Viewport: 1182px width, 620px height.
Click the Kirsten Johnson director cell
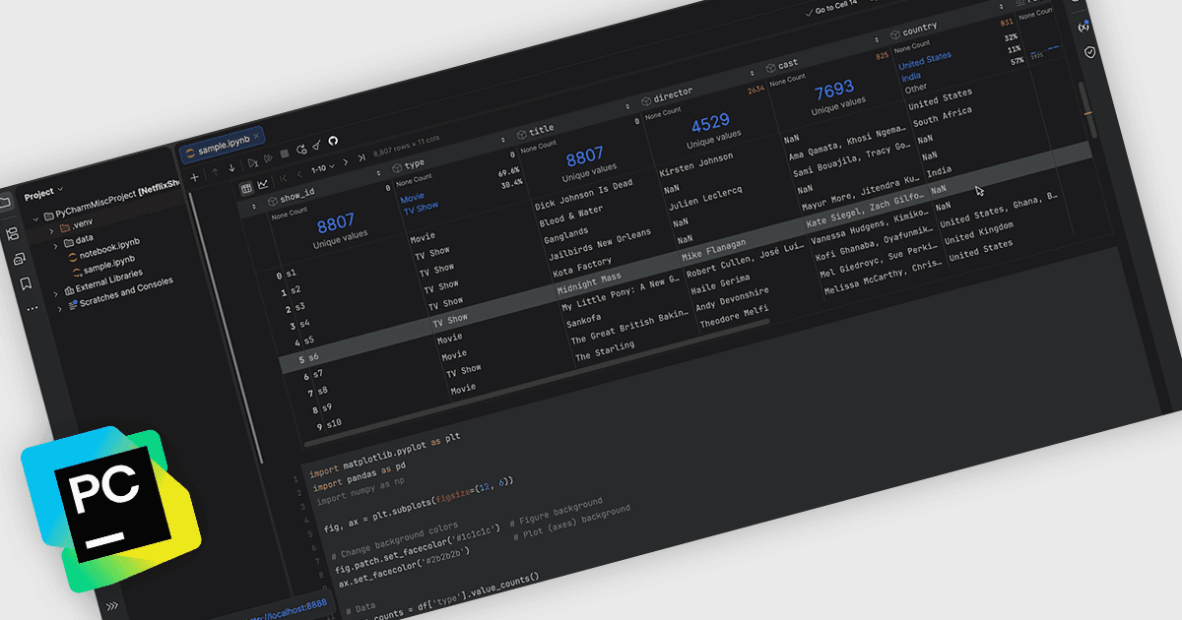point(695,163)
